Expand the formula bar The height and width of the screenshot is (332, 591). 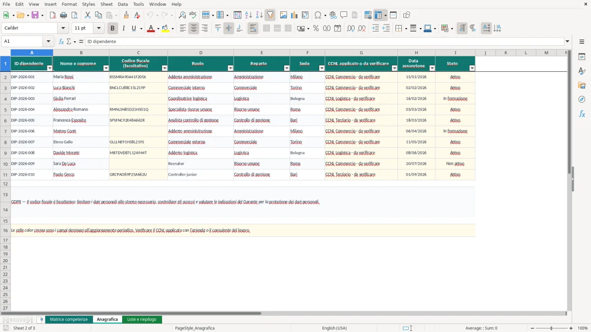(567, 41)
